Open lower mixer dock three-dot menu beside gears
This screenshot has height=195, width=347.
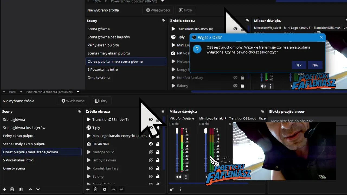tap(181, 189)
